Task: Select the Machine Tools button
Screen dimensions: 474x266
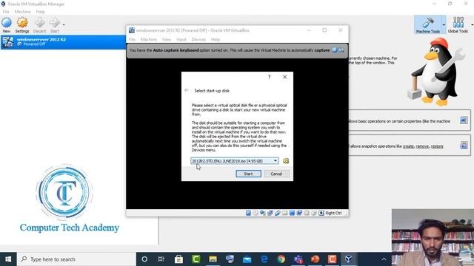Action: click(428, 24)
